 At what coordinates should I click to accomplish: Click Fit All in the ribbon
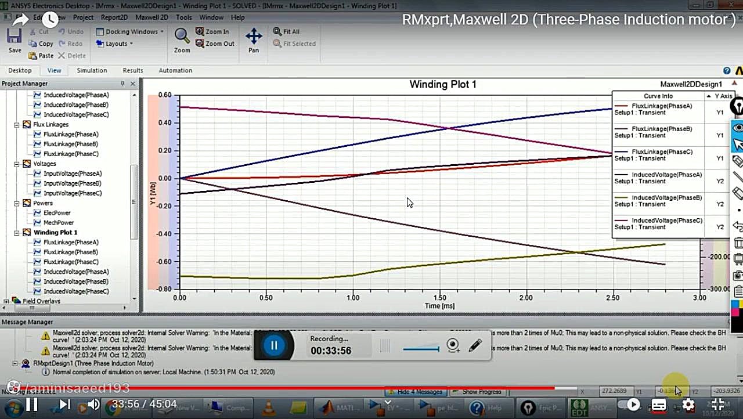[287, 31]
